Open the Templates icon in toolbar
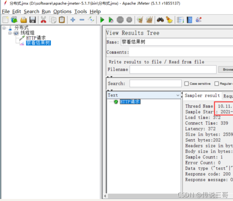This screenshot has width=233, height=201. point(14,20)
